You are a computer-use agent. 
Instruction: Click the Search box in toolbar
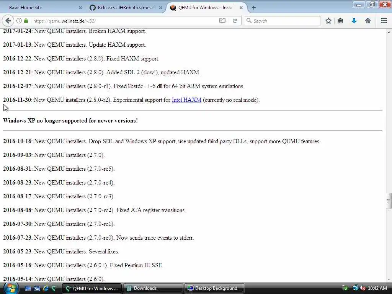point(282,21)
